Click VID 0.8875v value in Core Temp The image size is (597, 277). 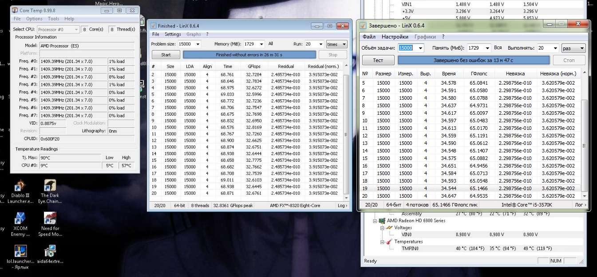click(x=53, y=123)
